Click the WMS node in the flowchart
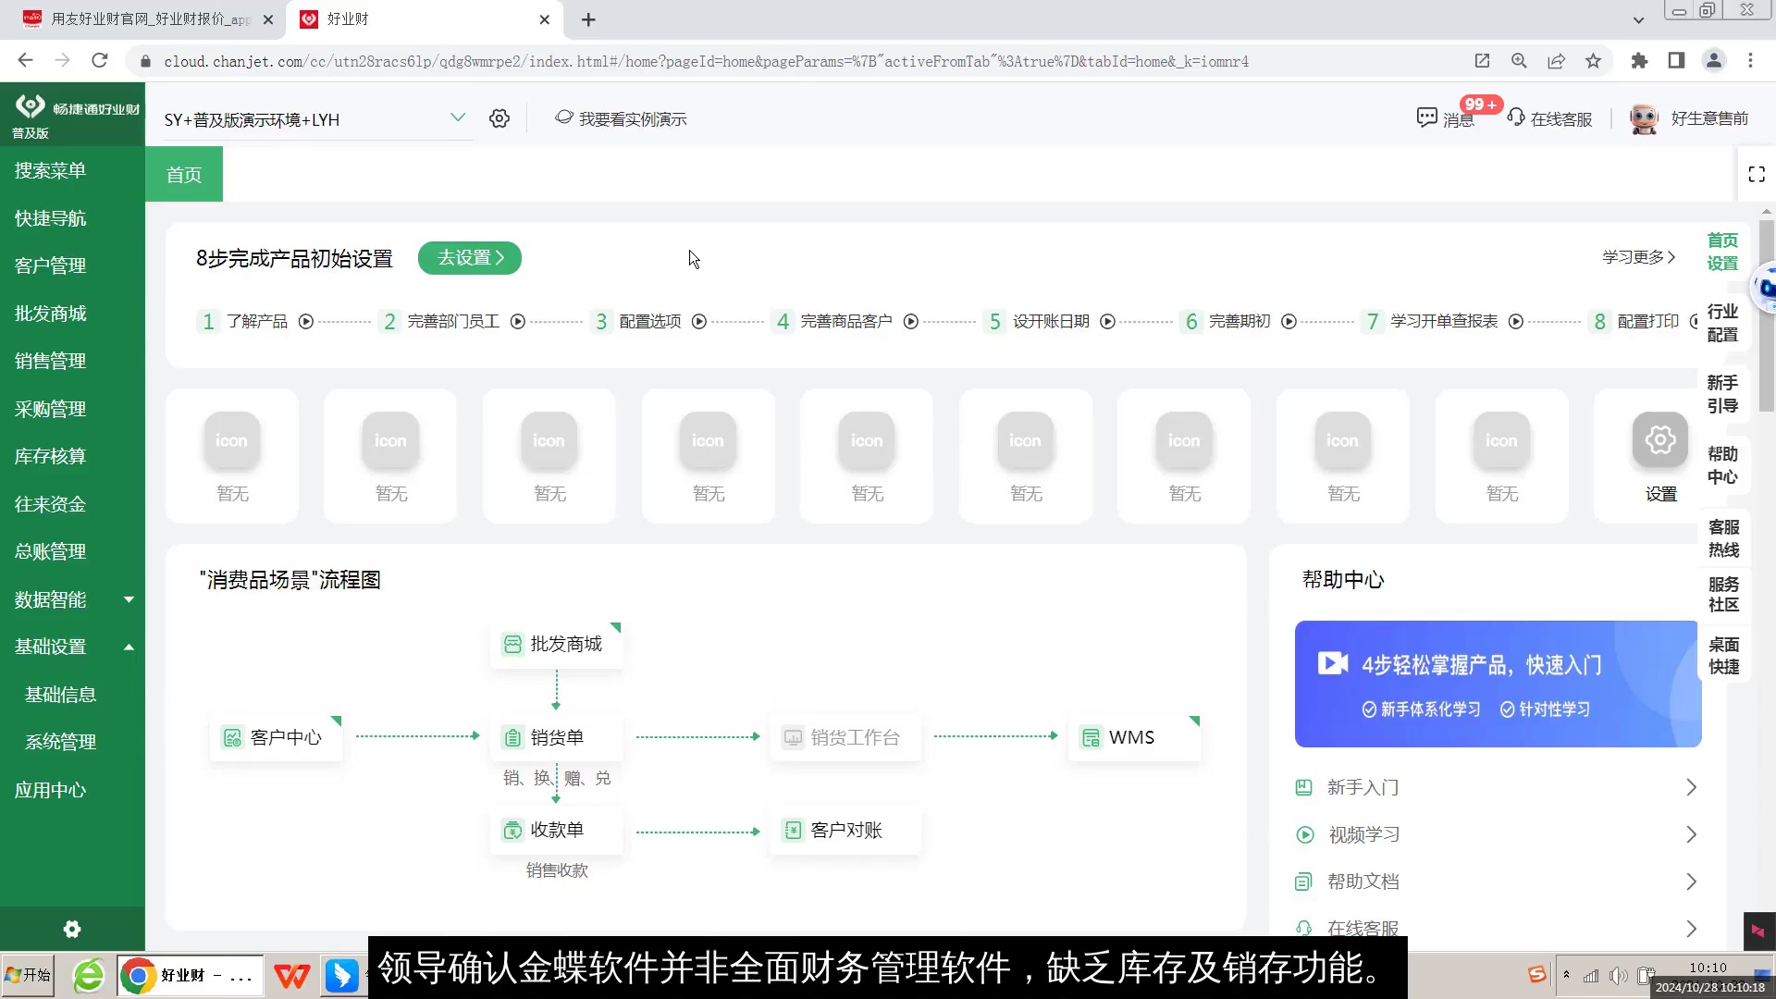The width and height of the screenshot is (1776, 999). tap(1131, 737)
